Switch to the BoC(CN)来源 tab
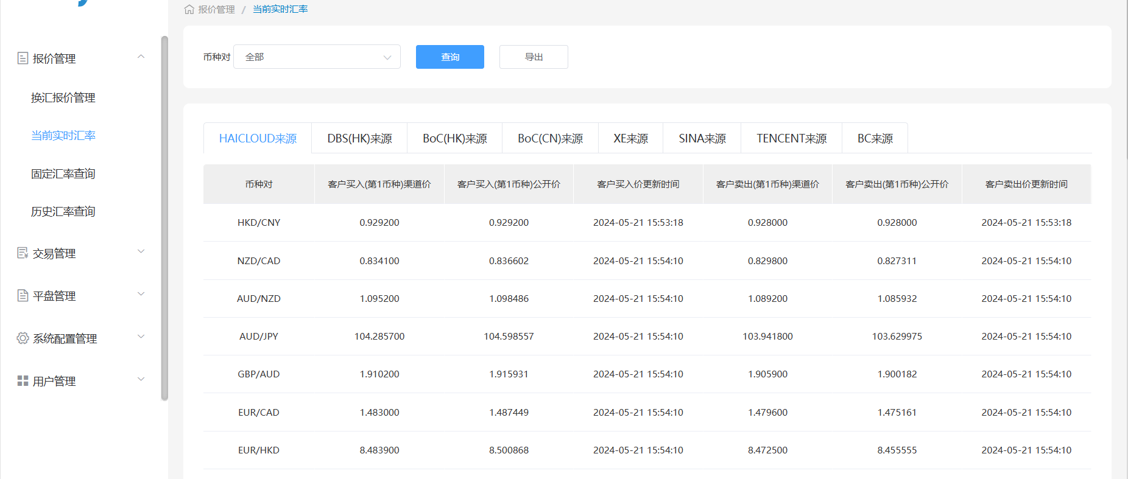1128x479 pixels. click(x=550, y=138)
